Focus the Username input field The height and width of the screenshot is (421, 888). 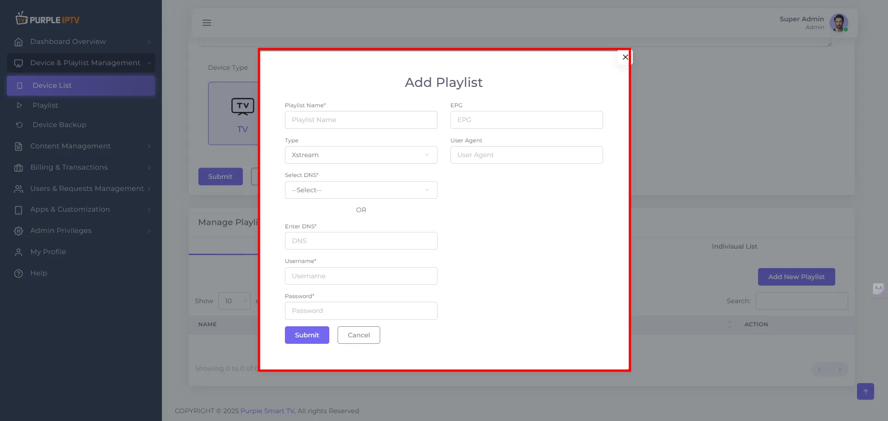coord(361,276)
